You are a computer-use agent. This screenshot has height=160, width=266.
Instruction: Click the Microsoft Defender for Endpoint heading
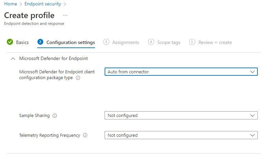(x=53, y=59)
